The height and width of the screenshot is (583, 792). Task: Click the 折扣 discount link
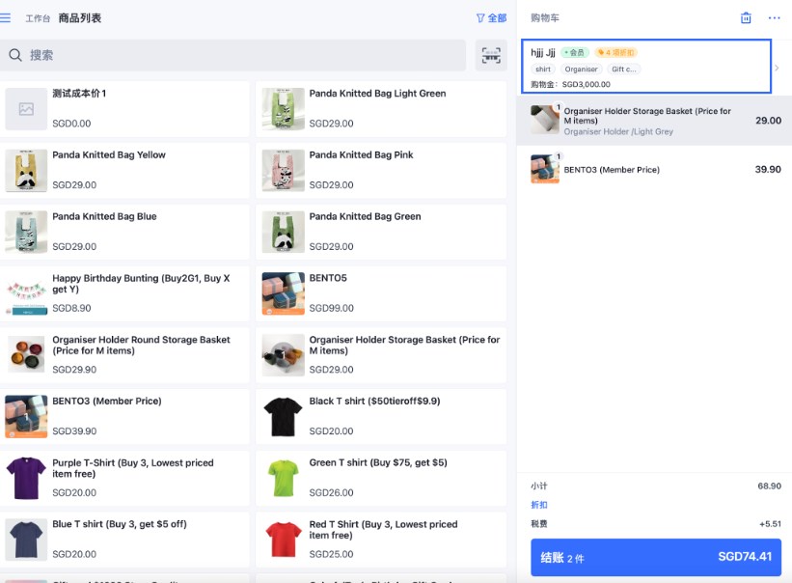click(x=539, y=505)
